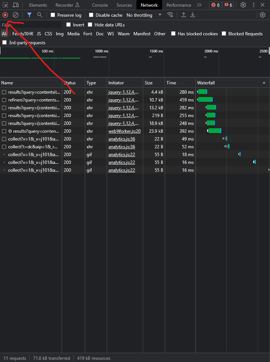
Task: Switch to Console tab
Action: (100, 5)
